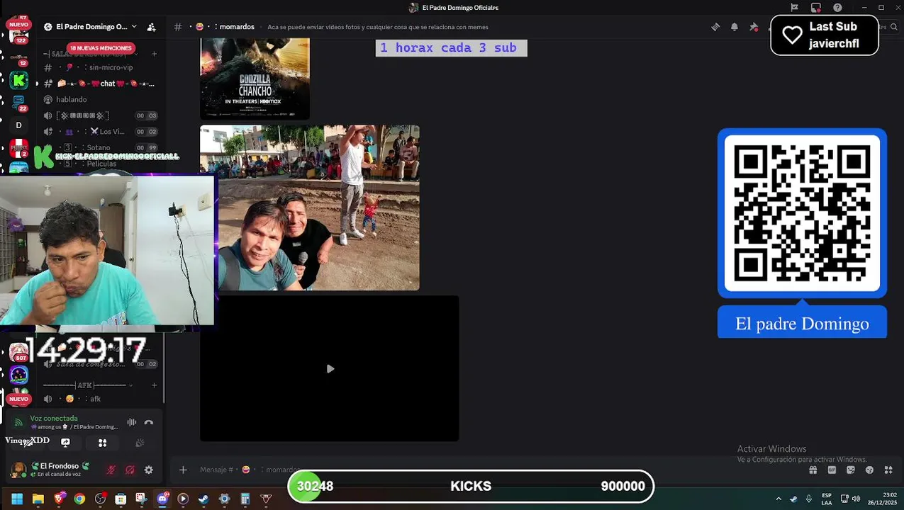Show hidden icons chevron in system tray
The height and width of the screenshot is (510, 904).
coord(779,499)
